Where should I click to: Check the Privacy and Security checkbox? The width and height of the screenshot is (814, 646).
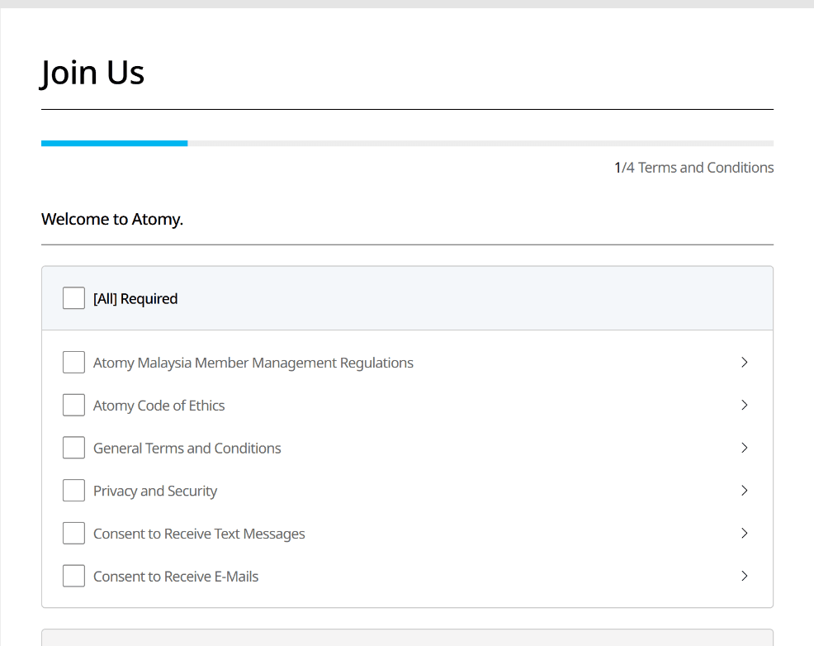(73, 490)
